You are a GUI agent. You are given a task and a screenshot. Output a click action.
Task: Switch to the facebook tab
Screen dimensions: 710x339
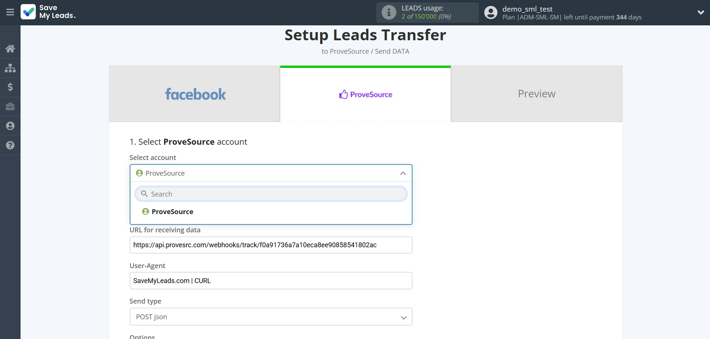click(195, 94)
